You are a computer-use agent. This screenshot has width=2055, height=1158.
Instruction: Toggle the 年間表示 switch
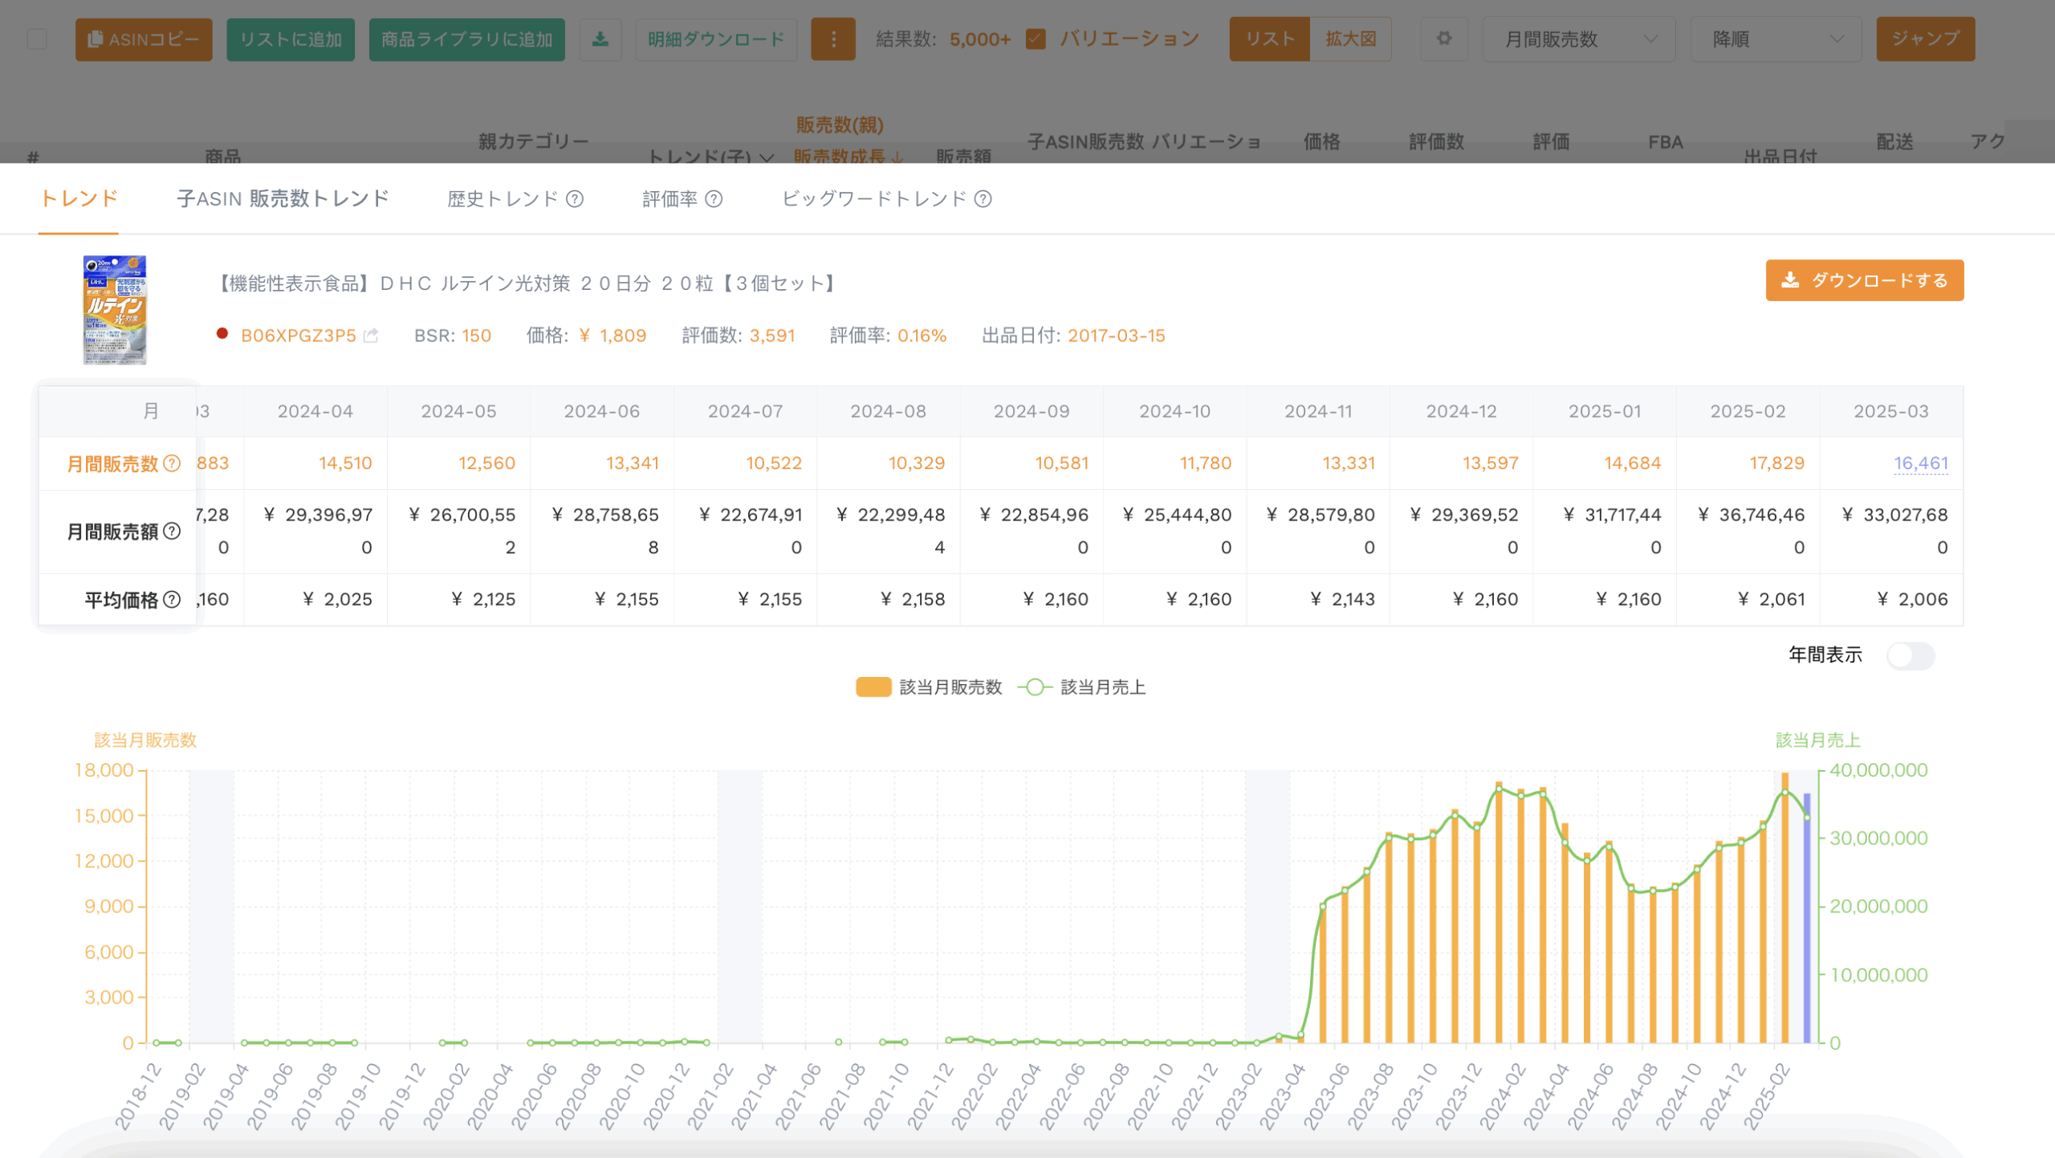point(1911,655)
